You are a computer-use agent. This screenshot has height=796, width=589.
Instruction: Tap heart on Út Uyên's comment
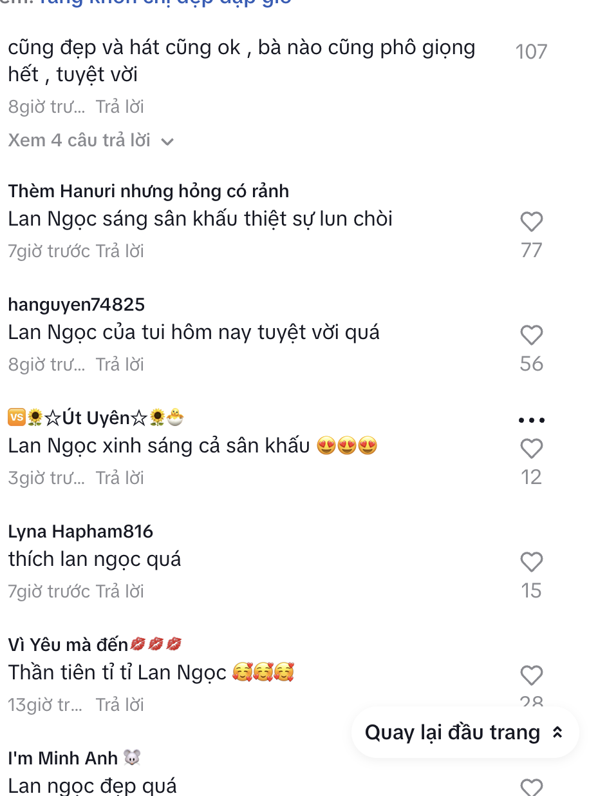[531, 449]
